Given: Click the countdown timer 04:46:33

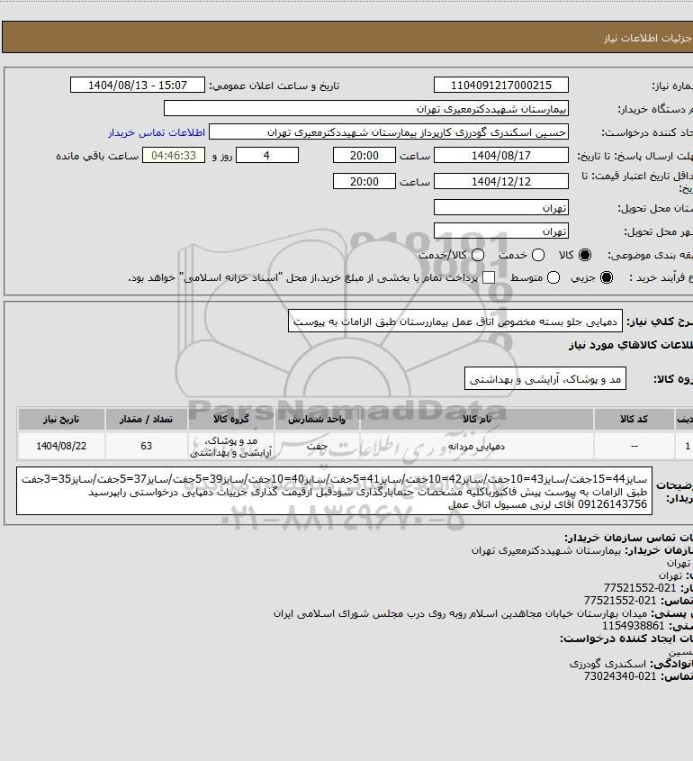Looking at the screenshot, I should [174, 156].
